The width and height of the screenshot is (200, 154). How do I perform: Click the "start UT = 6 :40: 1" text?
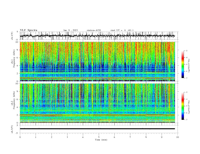pos(122,30)
